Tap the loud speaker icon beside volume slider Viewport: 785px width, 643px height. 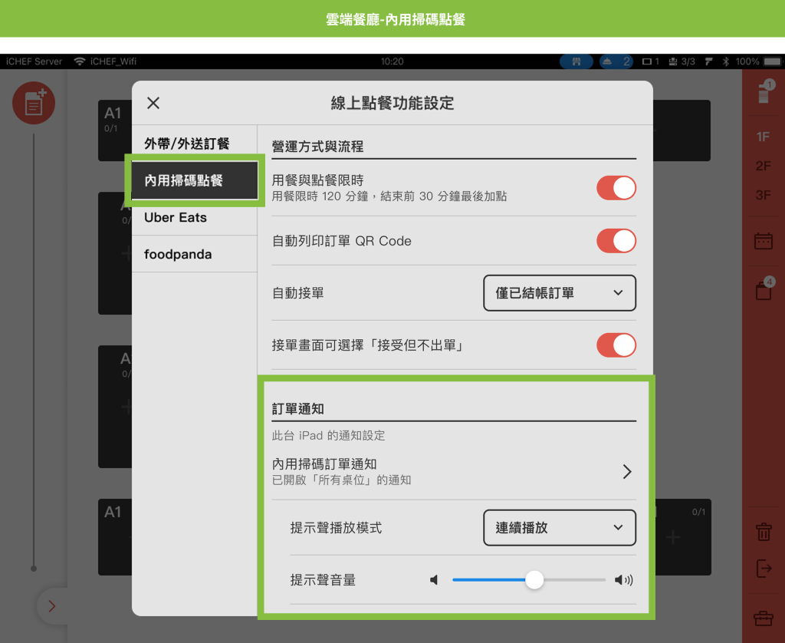point(624,580)
